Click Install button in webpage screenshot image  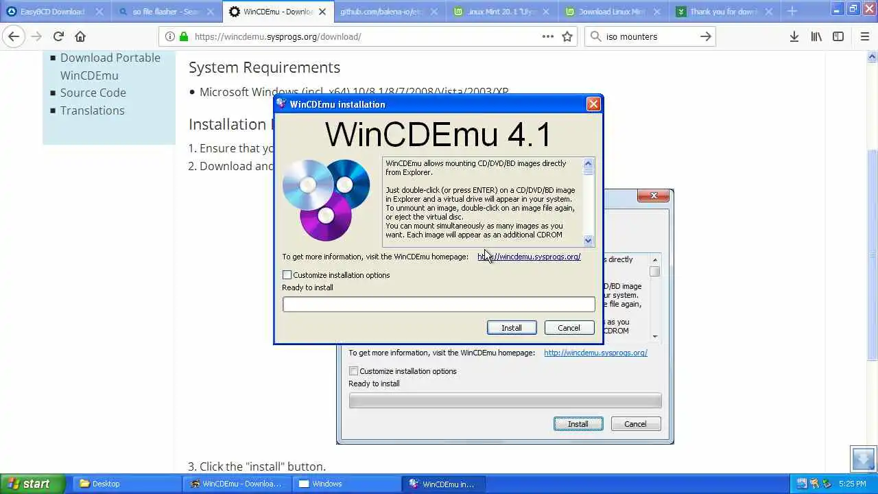click(x=578, y=424)
